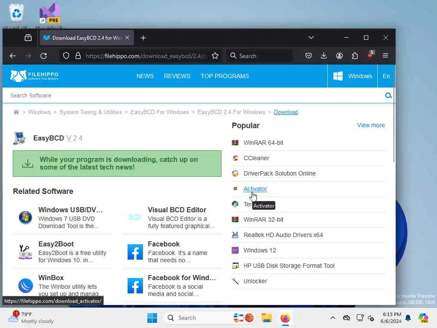Image resolution: width=437 pixels, height=328 pixels.
Task: Select the Download EasyBCD 2.4 browser tab
Action: click(87, 38)
